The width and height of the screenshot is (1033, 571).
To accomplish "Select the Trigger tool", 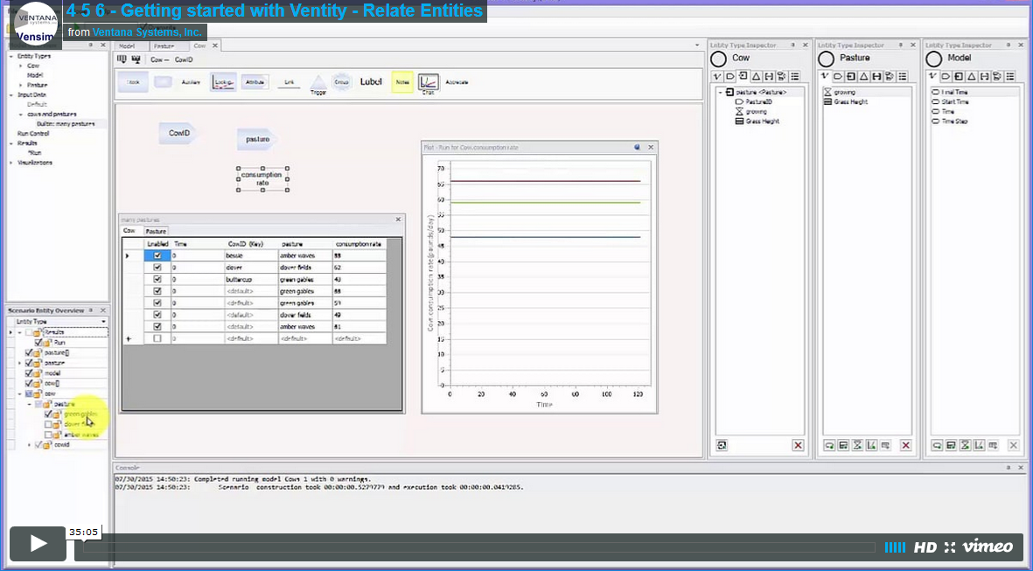I will tap(318, 84).
